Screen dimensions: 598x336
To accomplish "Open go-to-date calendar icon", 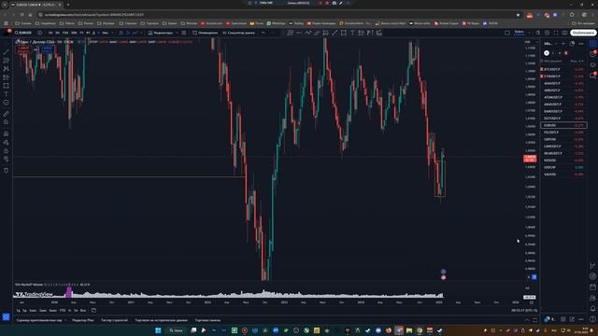I will pos(93,311).
